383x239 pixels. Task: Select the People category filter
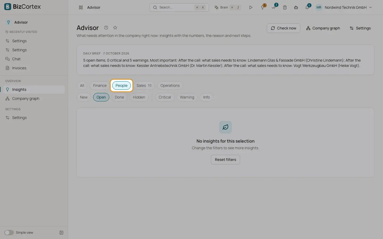pyautogui.click(x=122, y=86)
